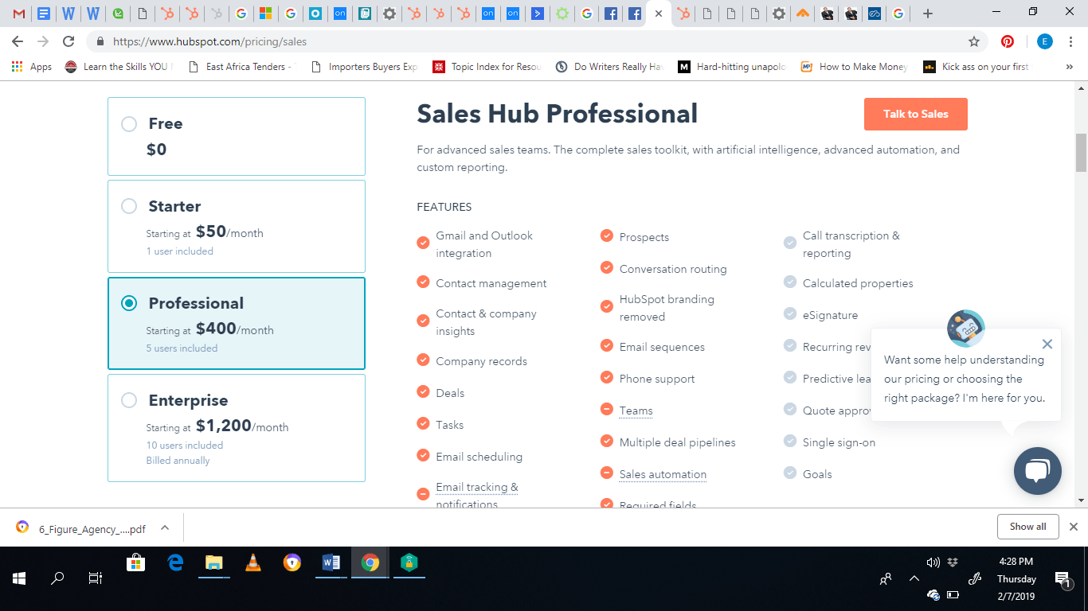Close the downloads bar
This screenshot has width=1088, height=611.
pos(1073,527)
